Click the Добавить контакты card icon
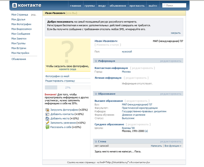The height and width of the screenshot is (167, 204). point(47,114)
